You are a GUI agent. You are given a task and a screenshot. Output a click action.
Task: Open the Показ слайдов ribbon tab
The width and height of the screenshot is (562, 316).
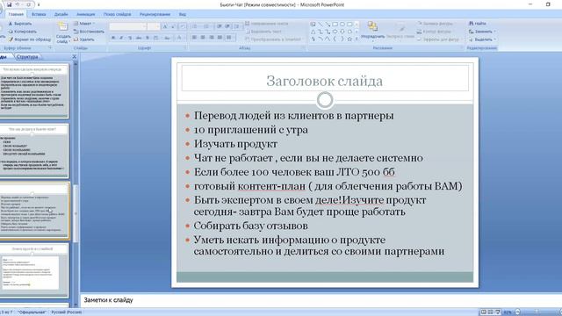tap(117, 14)
